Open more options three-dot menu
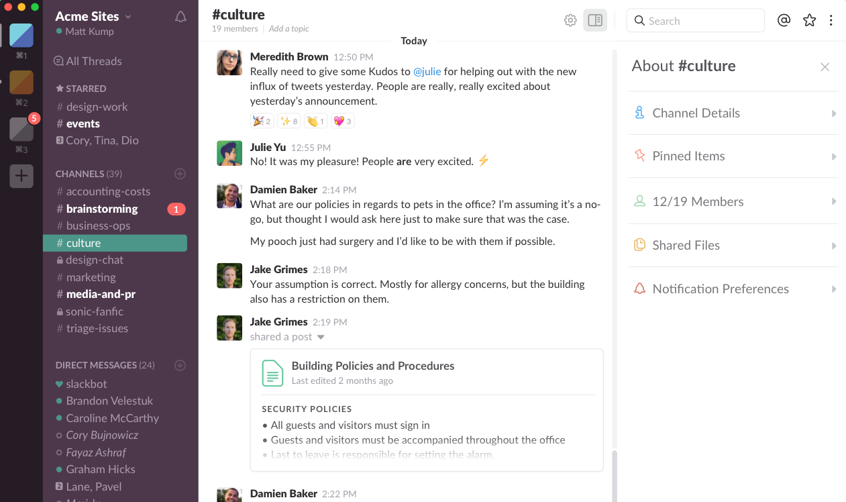The width and height of the screenshot is (846, 502). pos(831,20)
